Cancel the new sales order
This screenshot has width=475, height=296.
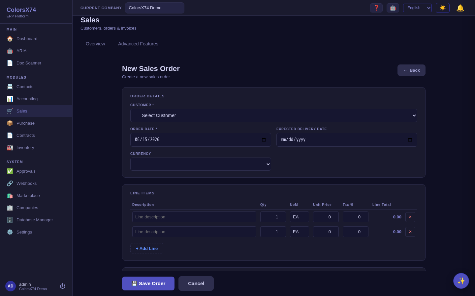(196, 284)
